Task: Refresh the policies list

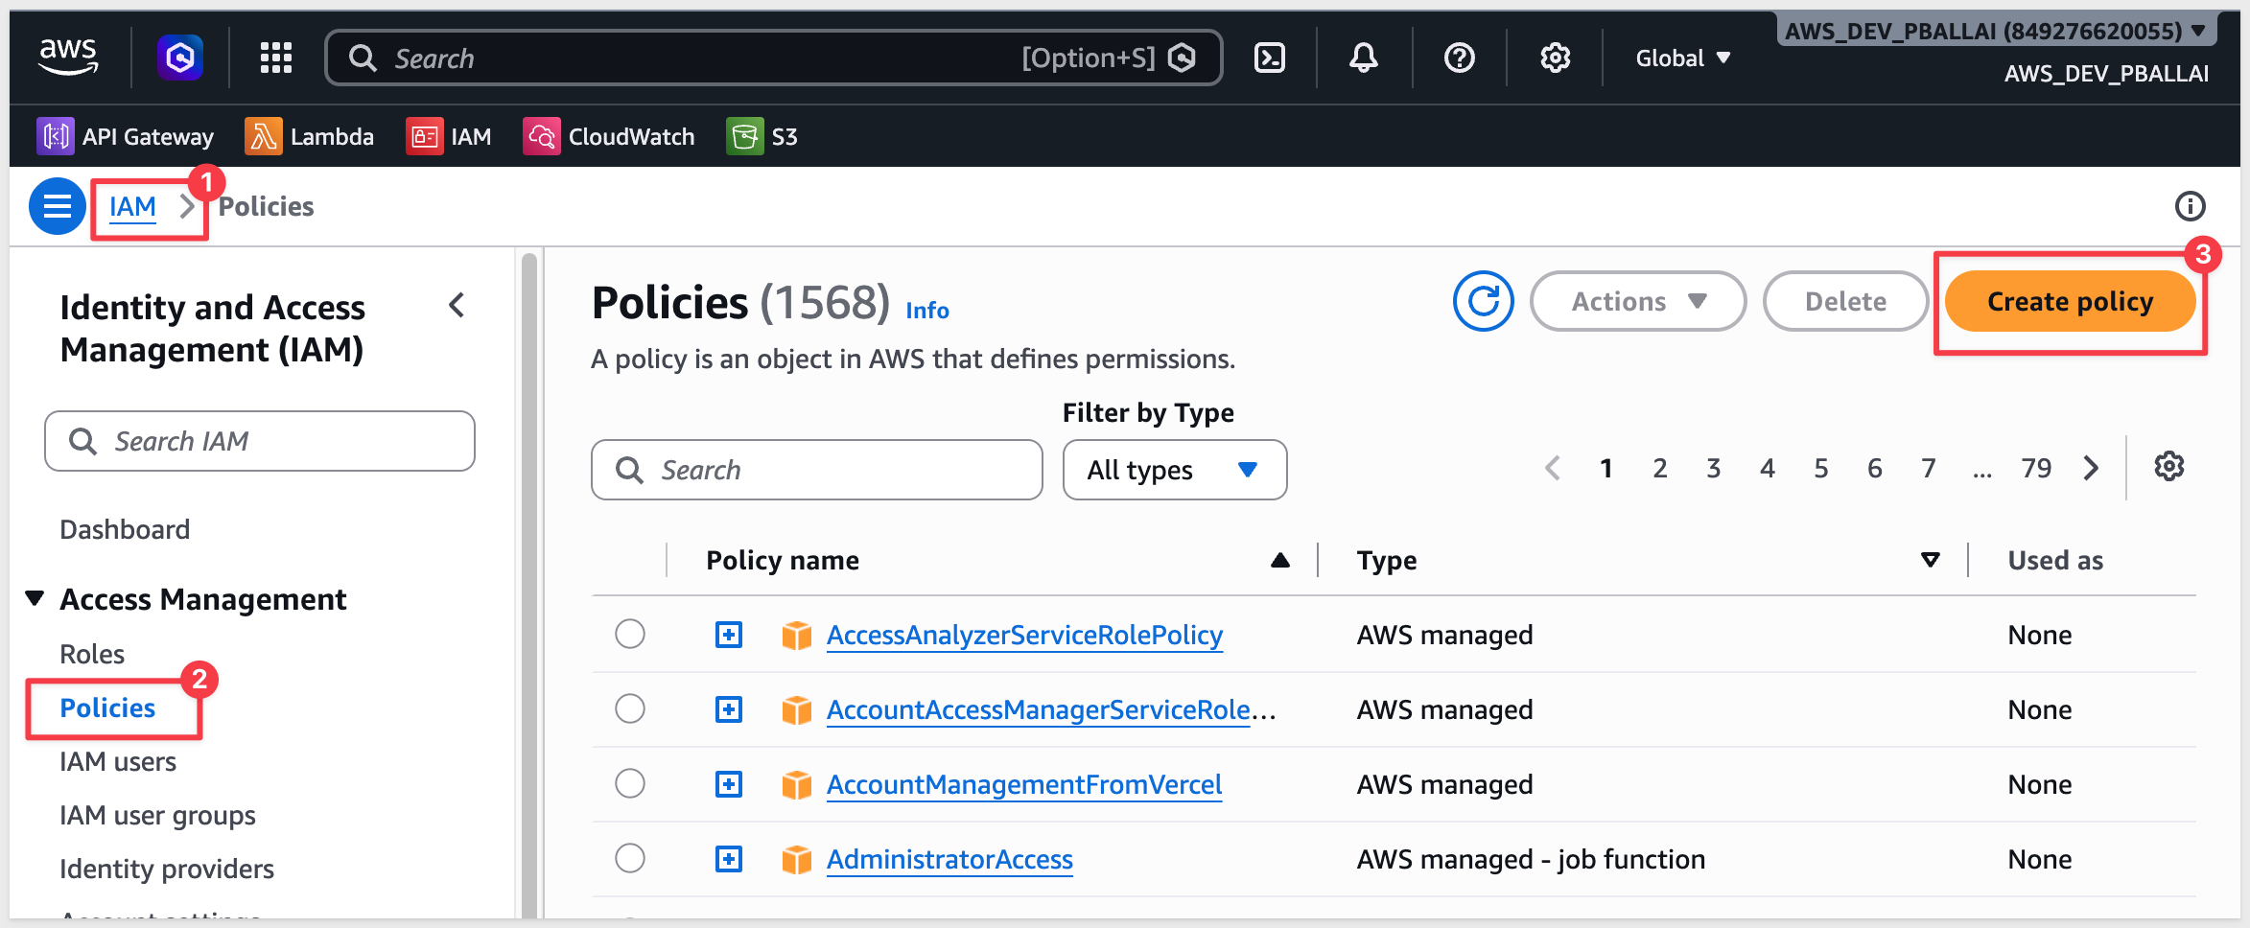Action: (x=1484, y=301)
